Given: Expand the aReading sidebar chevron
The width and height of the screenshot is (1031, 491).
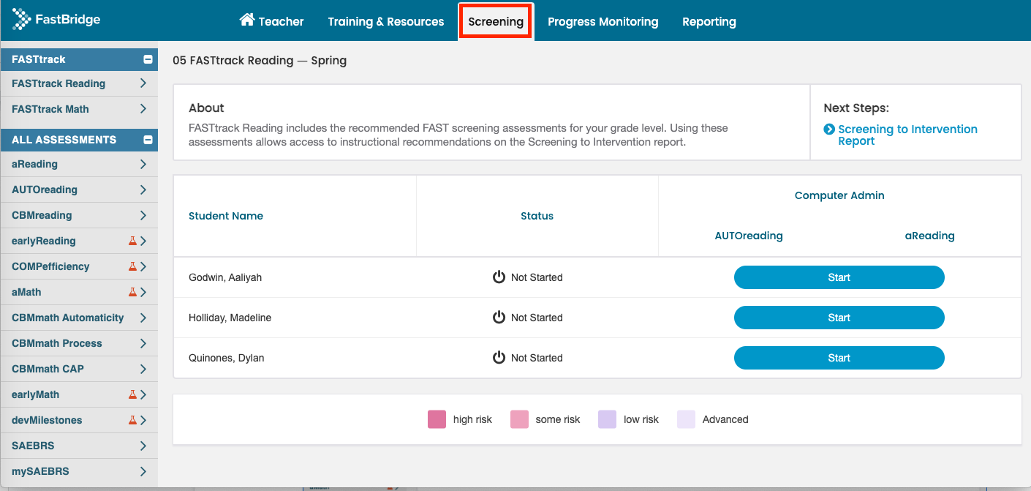Looking at the screenshot, I should [143, 164].
